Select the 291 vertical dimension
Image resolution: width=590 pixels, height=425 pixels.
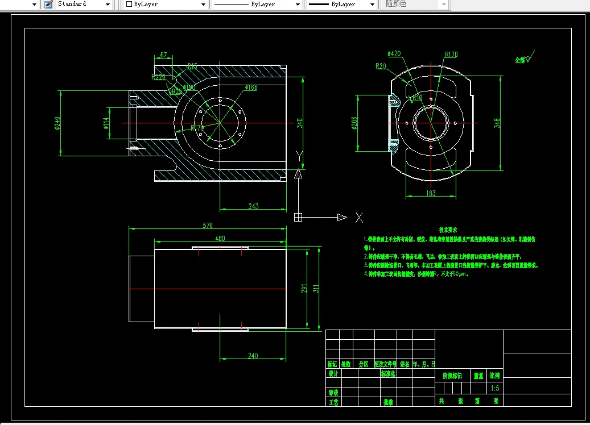tap(304, 289)
